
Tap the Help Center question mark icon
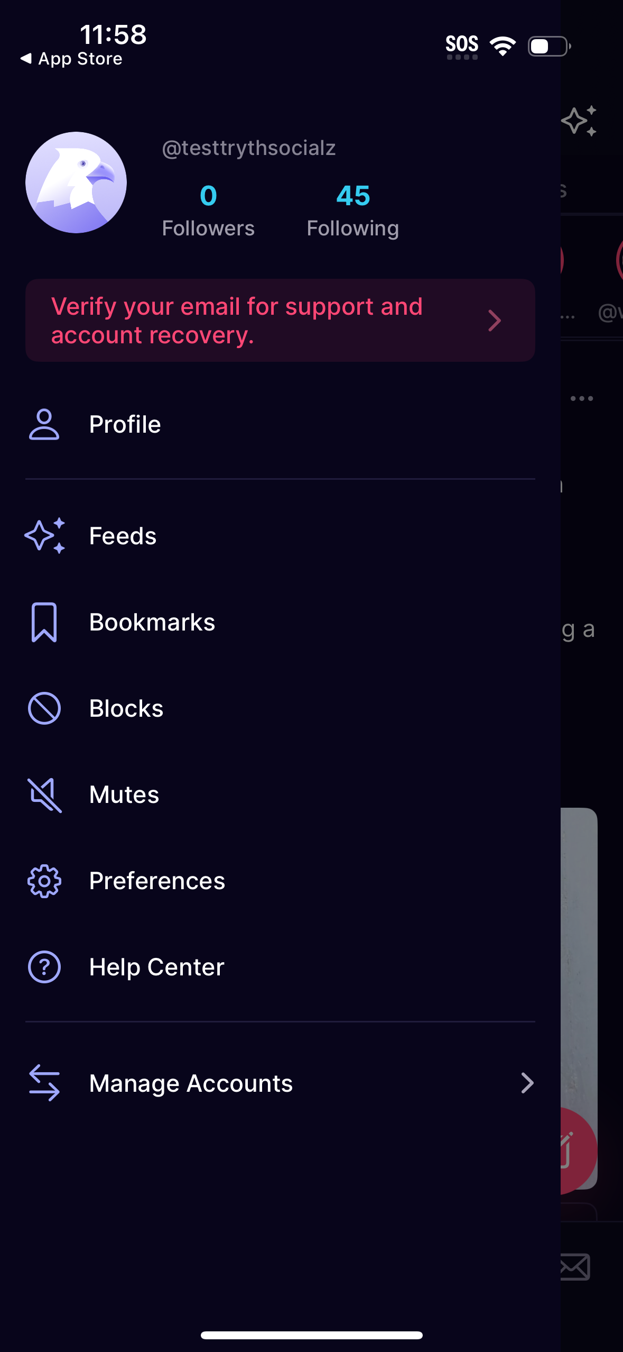coord(44,967)
